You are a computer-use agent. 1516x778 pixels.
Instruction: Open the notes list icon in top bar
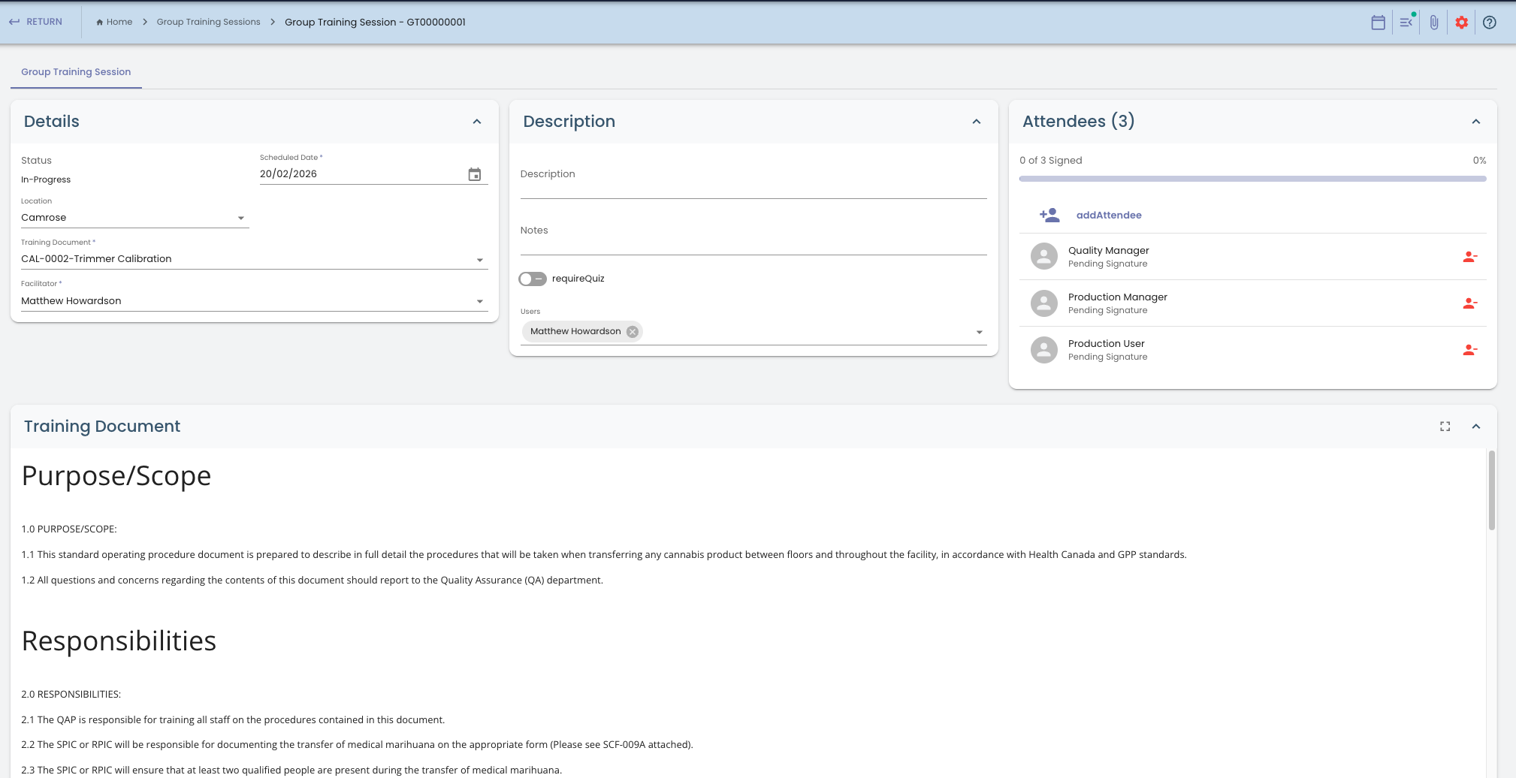click(x=1406, y=23)
